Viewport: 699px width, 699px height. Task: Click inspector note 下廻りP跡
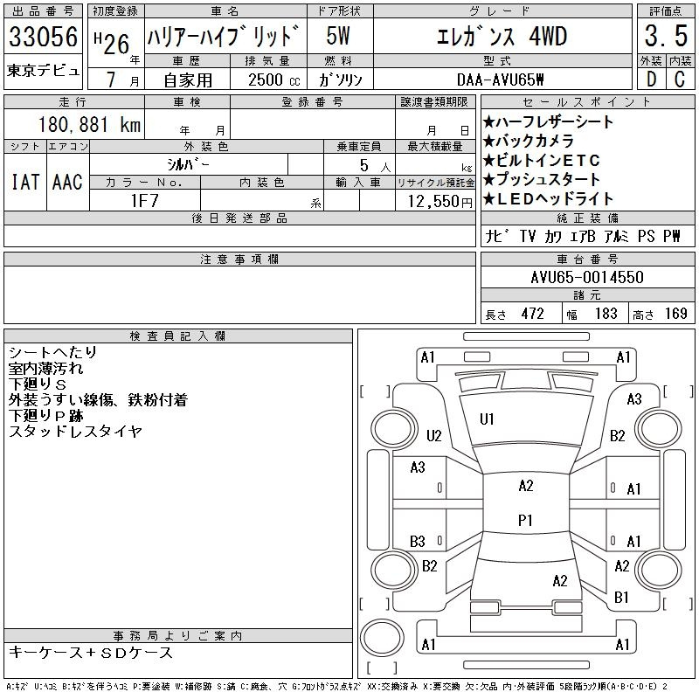pyautogui.click(x=46, y=416)
